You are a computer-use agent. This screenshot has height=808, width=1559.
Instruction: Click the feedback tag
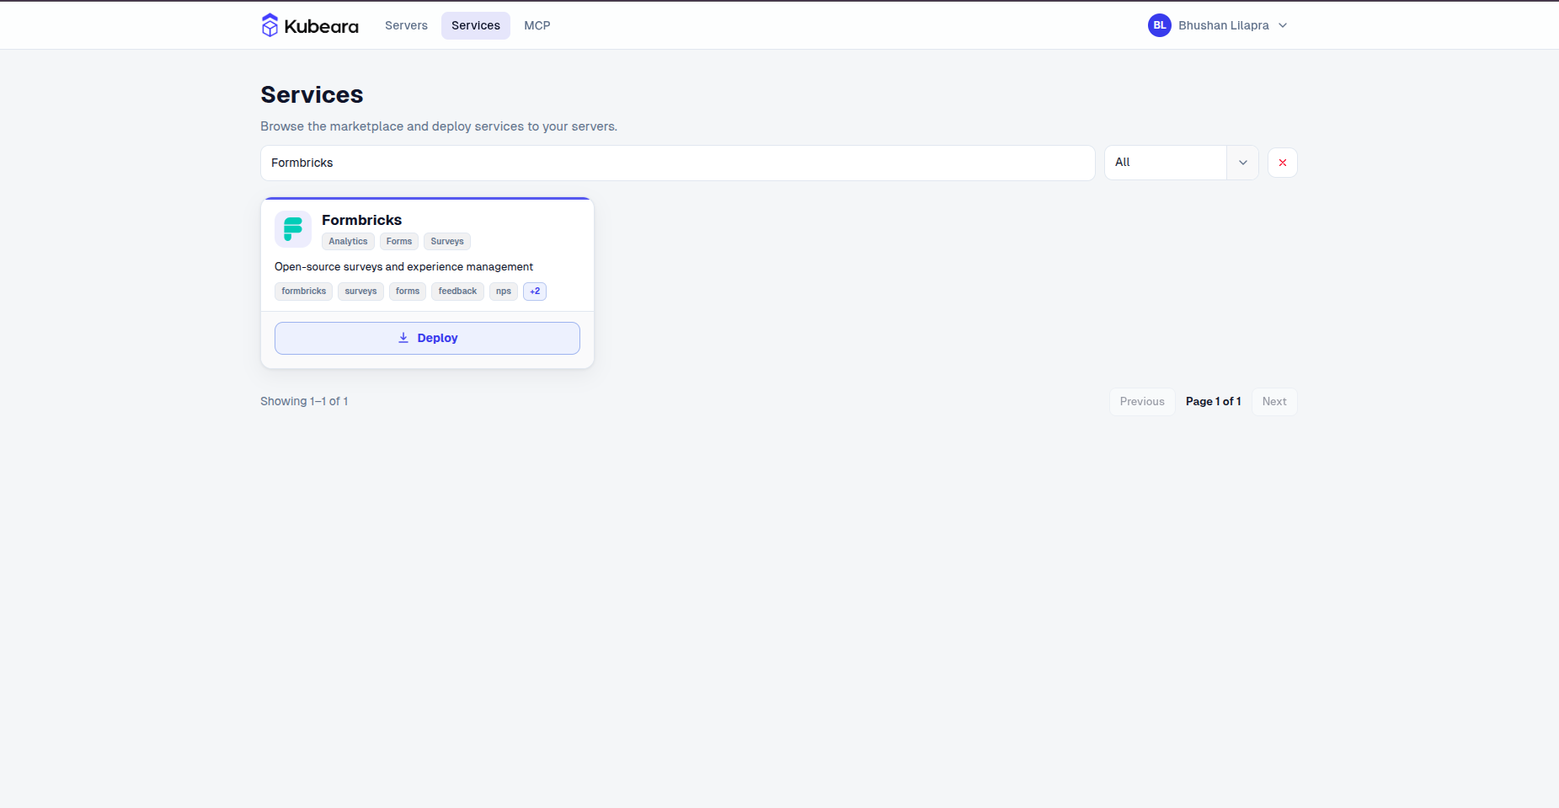(457, 292)
